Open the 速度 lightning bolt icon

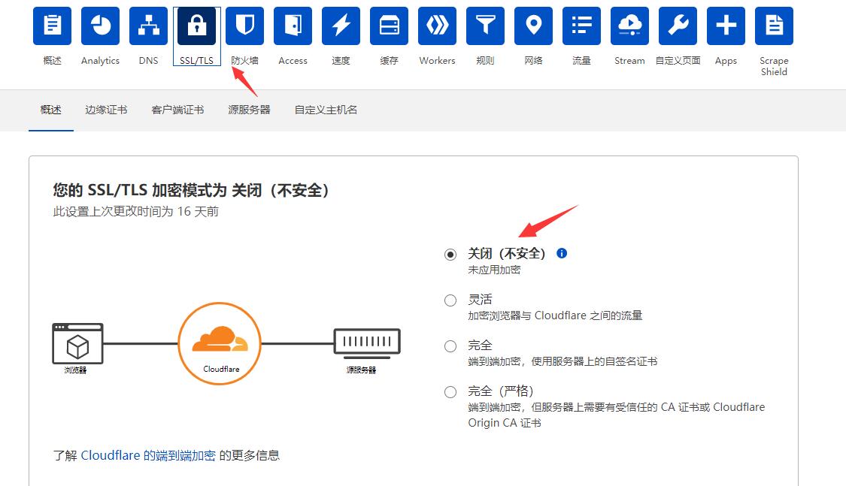tap(341, 26)
